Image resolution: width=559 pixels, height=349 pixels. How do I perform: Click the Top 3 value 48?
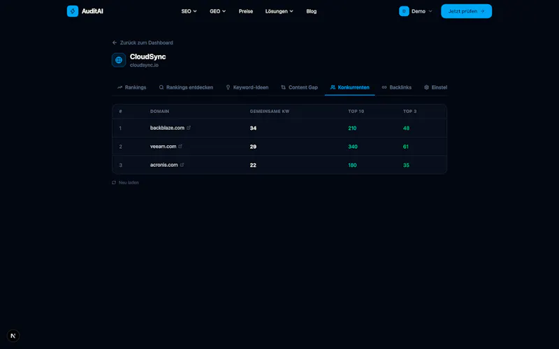click(406, 128)
